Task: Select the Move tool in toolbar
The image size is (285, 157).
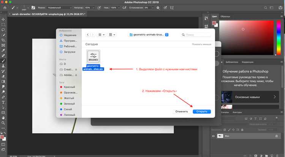Action: [3, 19]
